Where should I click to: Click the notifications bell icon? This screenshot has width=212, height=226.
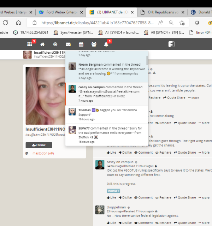[106, 44]
